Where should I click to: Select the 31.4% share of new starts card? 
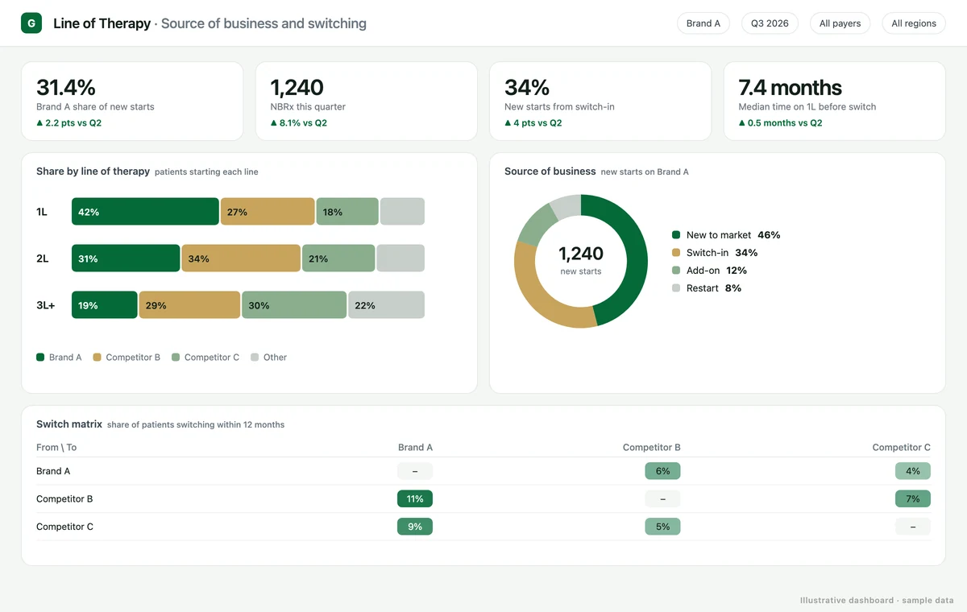pyautogui.click(x=132, y=101)
